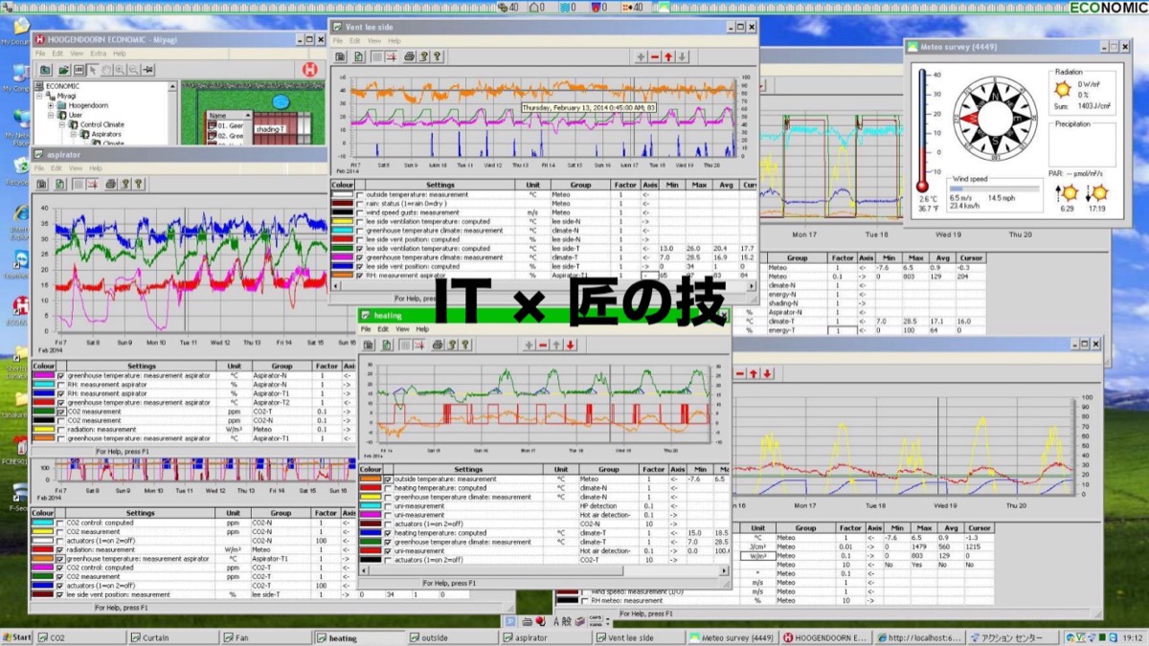Click the zoom in magnifier in Economic toolbar

[120, 70]
